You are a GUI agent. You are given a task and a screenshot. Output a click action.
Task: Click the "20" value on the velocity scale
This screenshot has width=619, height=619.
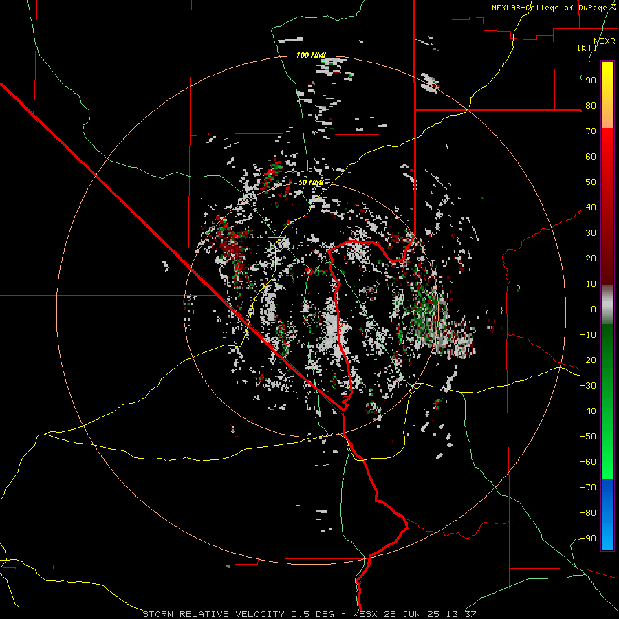591,259
